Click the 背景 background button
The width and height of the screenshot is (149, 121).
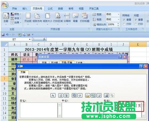pyautogui.click(x=75, y=18)
